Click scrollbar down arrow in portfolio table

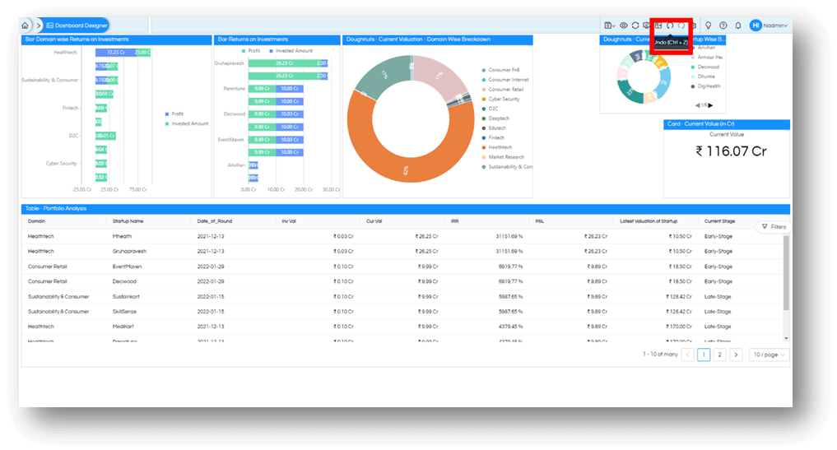[786, 338]
